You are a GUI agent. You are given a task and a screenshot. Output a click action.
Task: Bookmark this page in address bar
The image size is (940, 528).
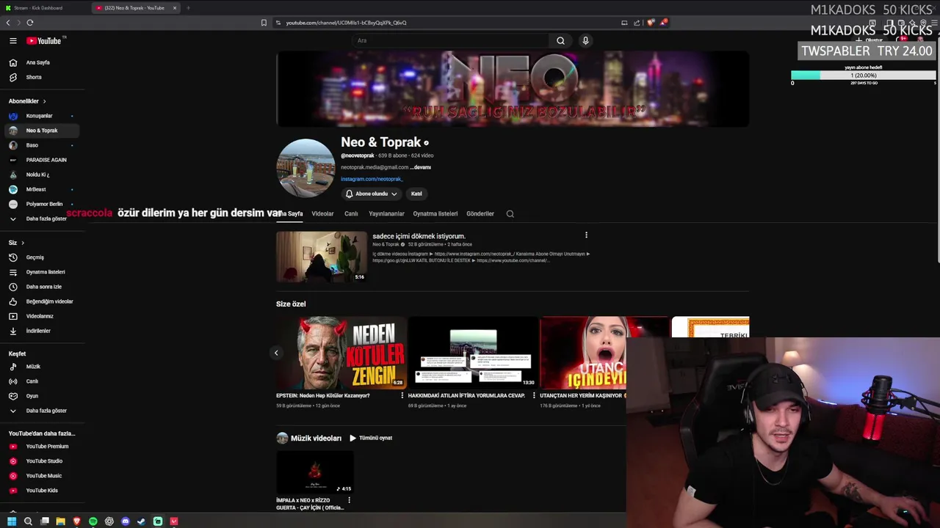pos(264,23)
